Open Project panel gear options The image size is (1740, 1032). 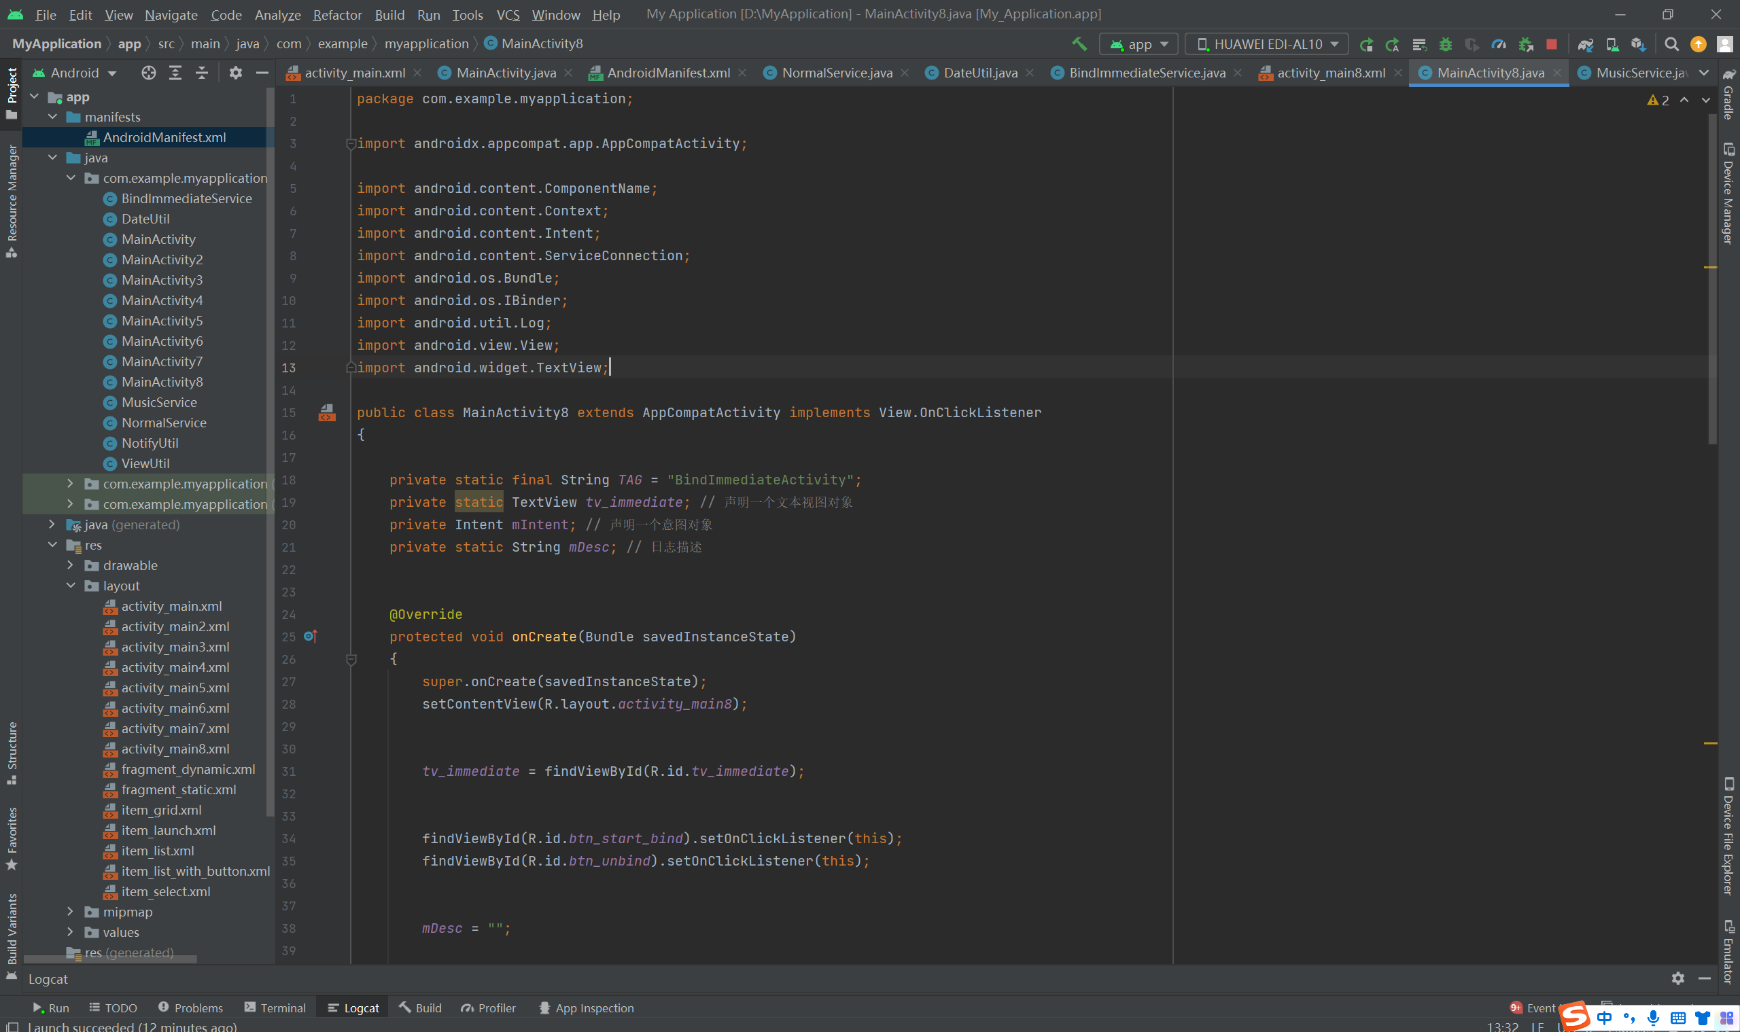coord(236,73)
